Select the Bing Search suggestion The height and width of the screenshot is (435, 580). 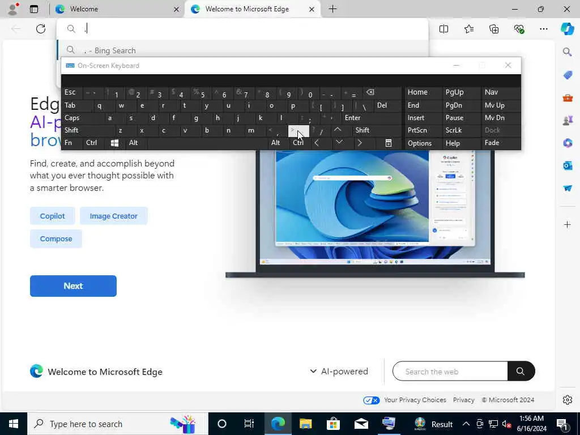244,50
